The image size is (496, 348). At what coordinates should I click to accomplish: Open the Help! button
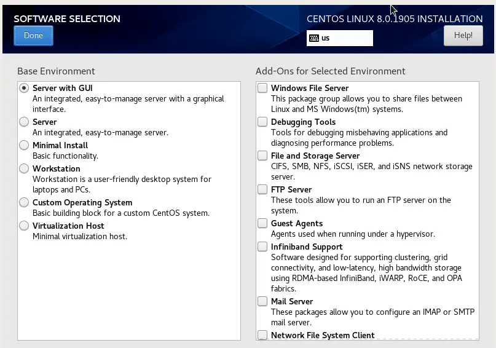pos(463,36)
